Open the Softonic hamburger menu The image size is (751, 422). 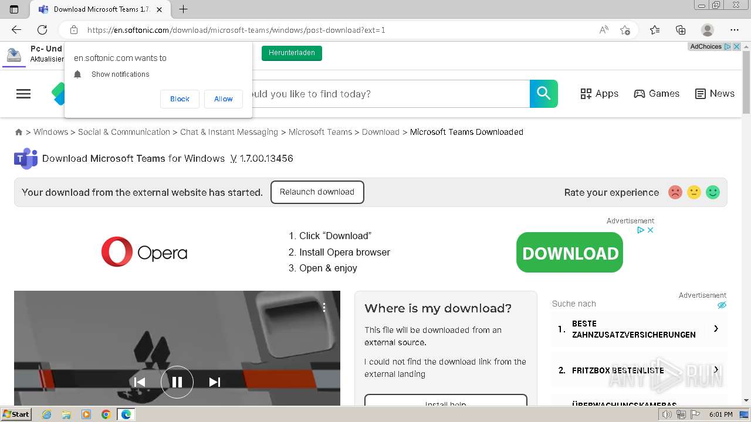pos(23,94)
